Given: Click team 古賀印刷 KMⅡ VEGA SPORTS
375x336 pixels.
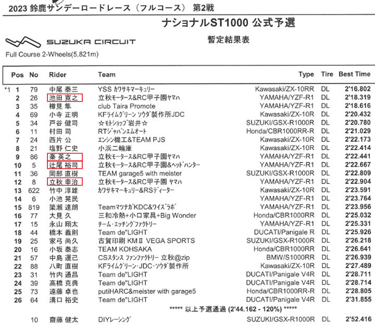Looking at the screenshot, I should [146, 241].
